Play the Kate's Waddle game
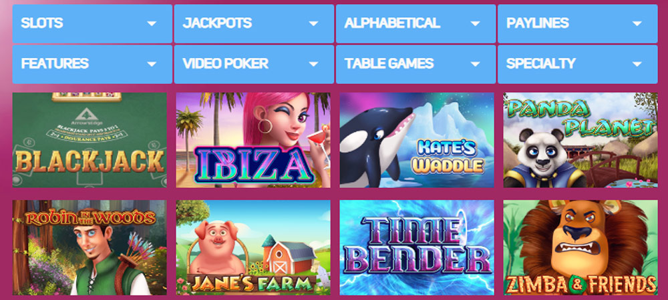 pyautogui.click(x=417, y=140)
